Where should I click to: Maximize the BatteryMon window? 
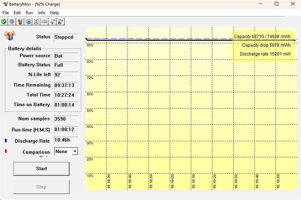277,4
